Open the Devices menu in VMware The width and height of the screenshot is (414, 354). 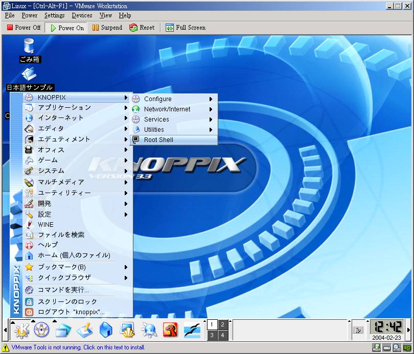[x=82, y=15]
